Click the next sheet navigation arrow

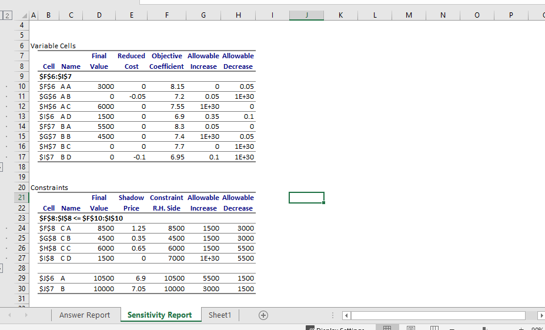pos(26,315)
